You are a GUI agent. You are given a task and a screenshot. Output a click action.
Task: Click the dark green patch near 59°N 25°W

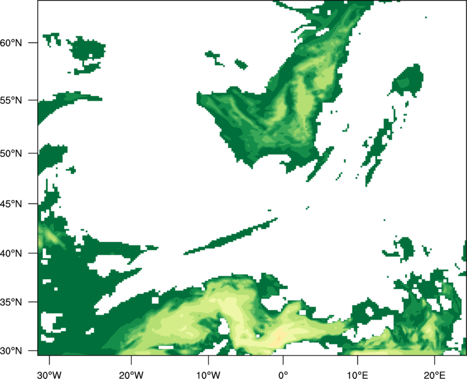[86, 54]
